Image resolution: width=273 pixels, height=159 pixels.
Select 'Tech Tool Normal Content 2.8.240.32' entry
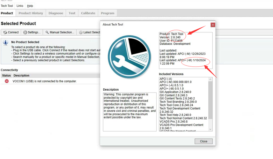183,118
